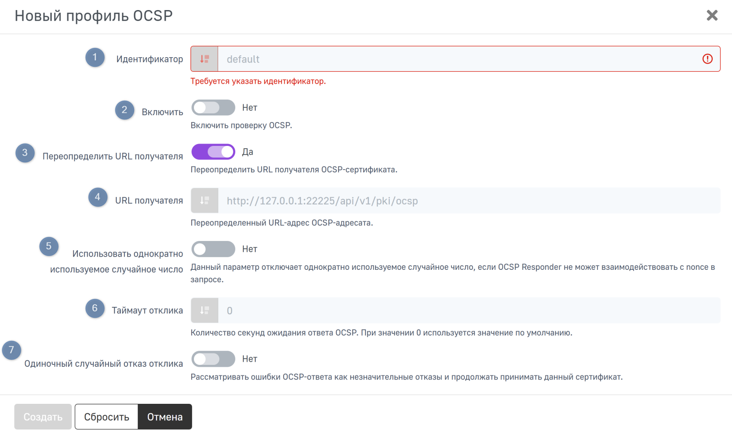The width and height of the screenshot is (732, 434).
Task: Close the Новый профиль OCSP dialog
Action: click(712, 16)
